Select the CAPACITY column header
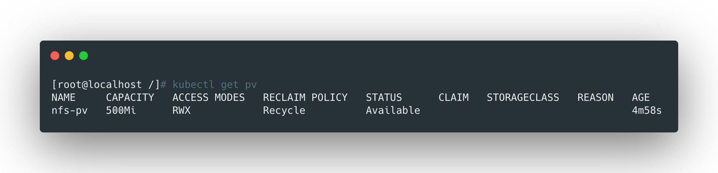Image resolution: width=718 pixels, height=173 pixels. [130, 98]
